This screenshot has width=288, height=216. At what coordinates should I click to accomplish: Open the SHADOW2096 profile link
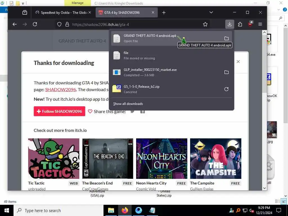60,90
